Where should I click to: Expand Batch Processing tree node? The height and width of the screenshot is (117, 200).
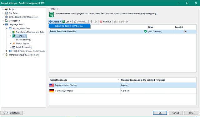[x=10, y=47]
